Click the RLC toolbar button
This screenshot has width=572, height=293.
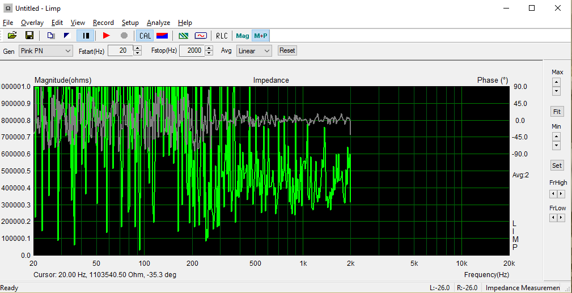(x=222, y=35)
